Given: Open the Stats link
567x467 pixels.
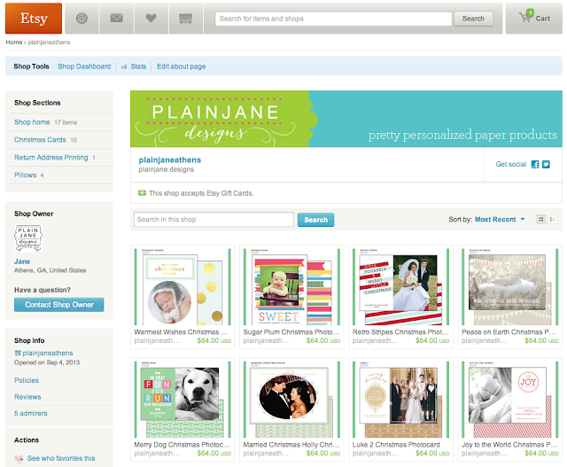Looking at the screenshot, I should click(138, 66).
